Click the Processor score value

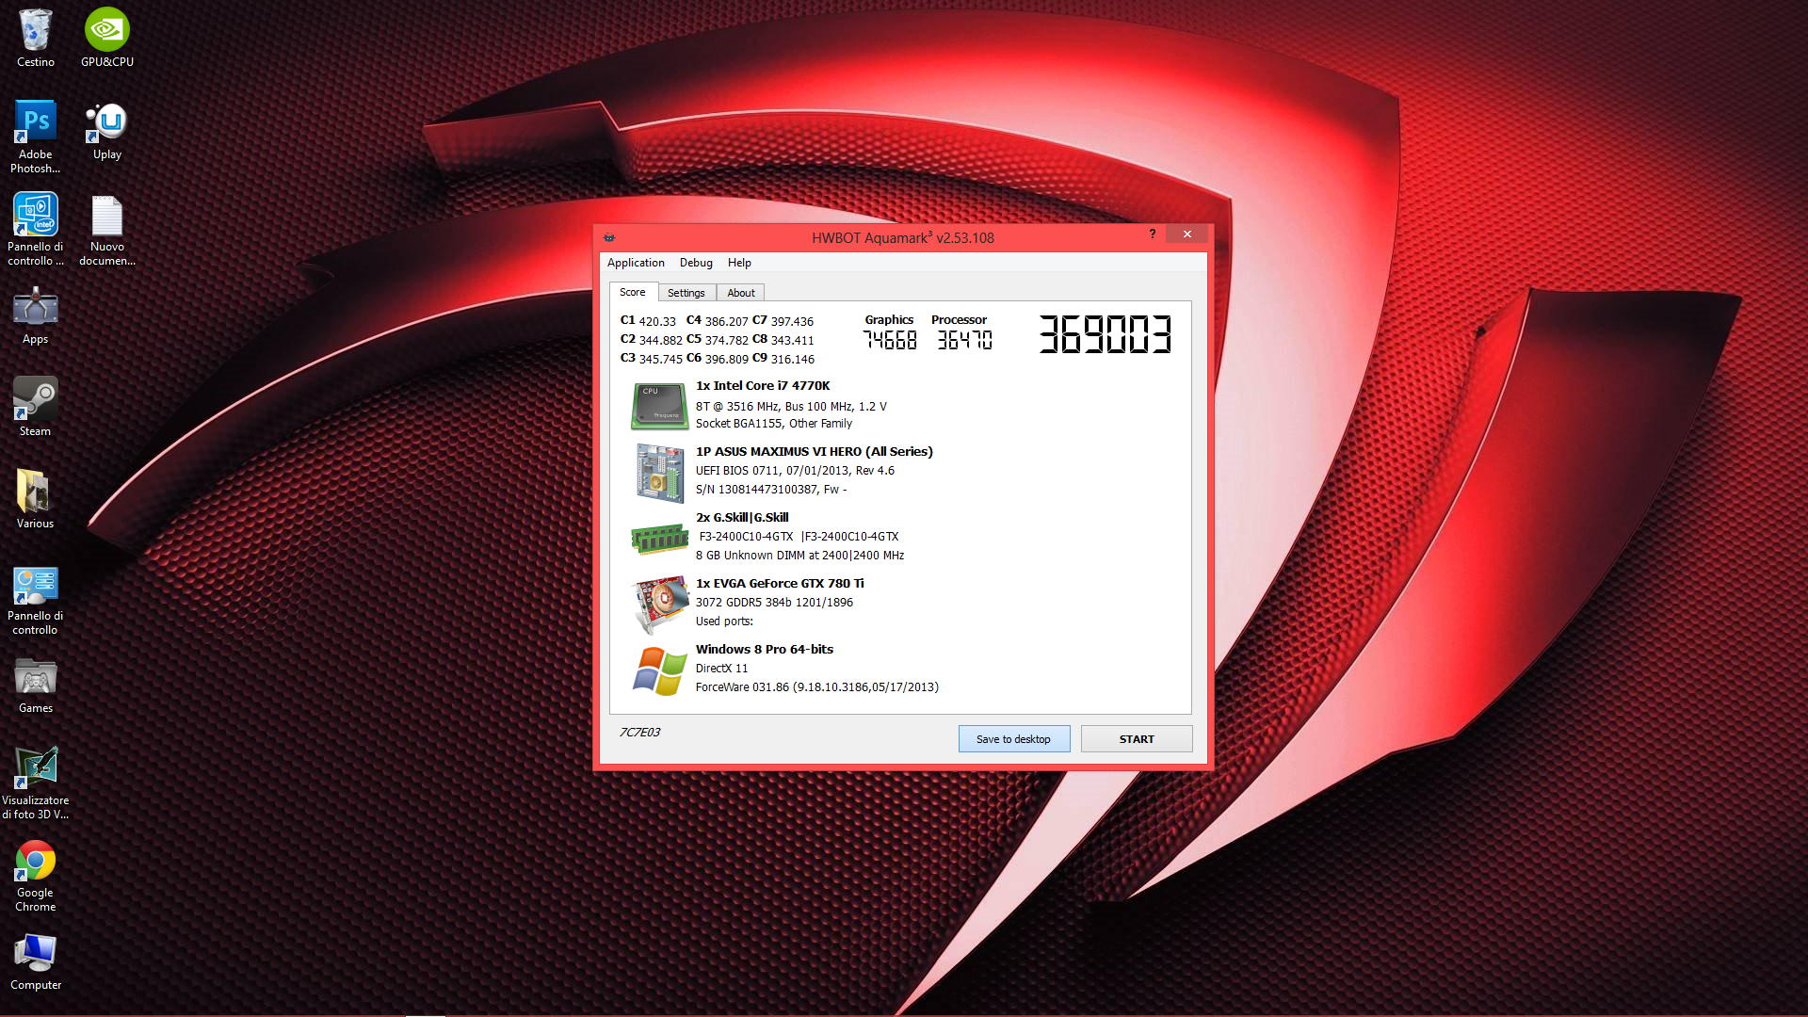pyautogui.click(x=964, y=340)
